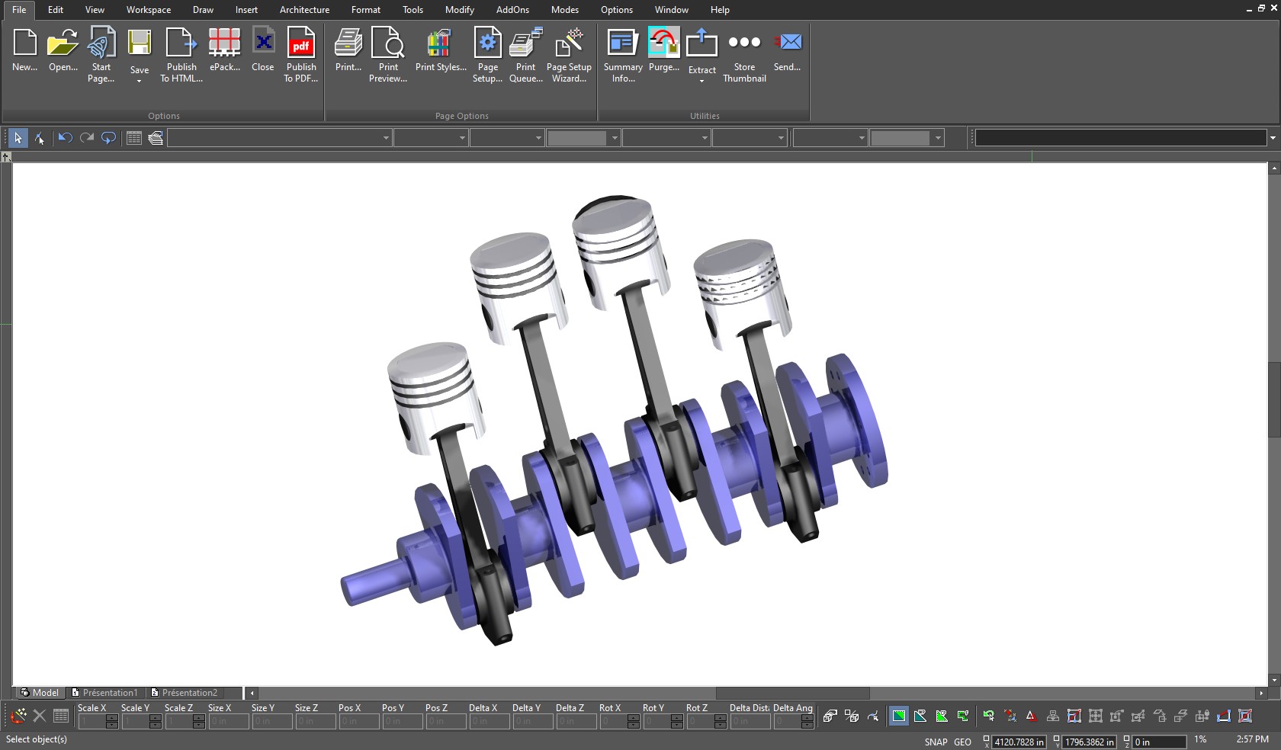The width and height of the screenshot is (1281, 750).
Task: Enable the highlighted window selection mode
Action: 898,716
